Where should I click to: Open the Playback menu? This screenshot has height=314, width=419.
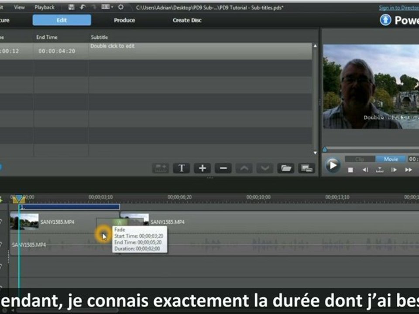click(x=45, y=7)
